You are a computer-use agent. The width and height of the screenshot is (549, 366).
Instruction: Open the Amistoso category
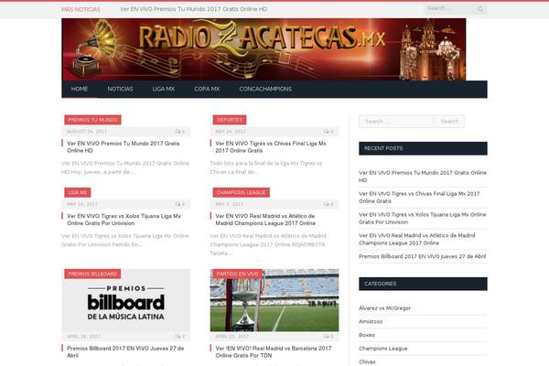[371, 321]
